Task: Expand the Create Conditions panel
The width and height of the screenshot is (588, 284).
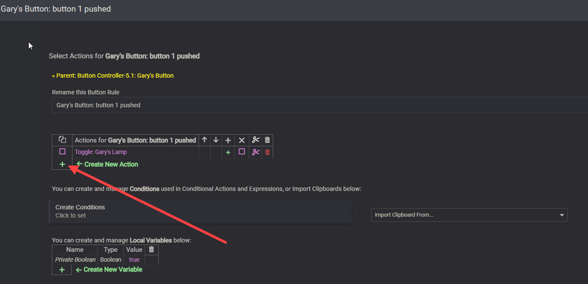Action: (200, 211)
